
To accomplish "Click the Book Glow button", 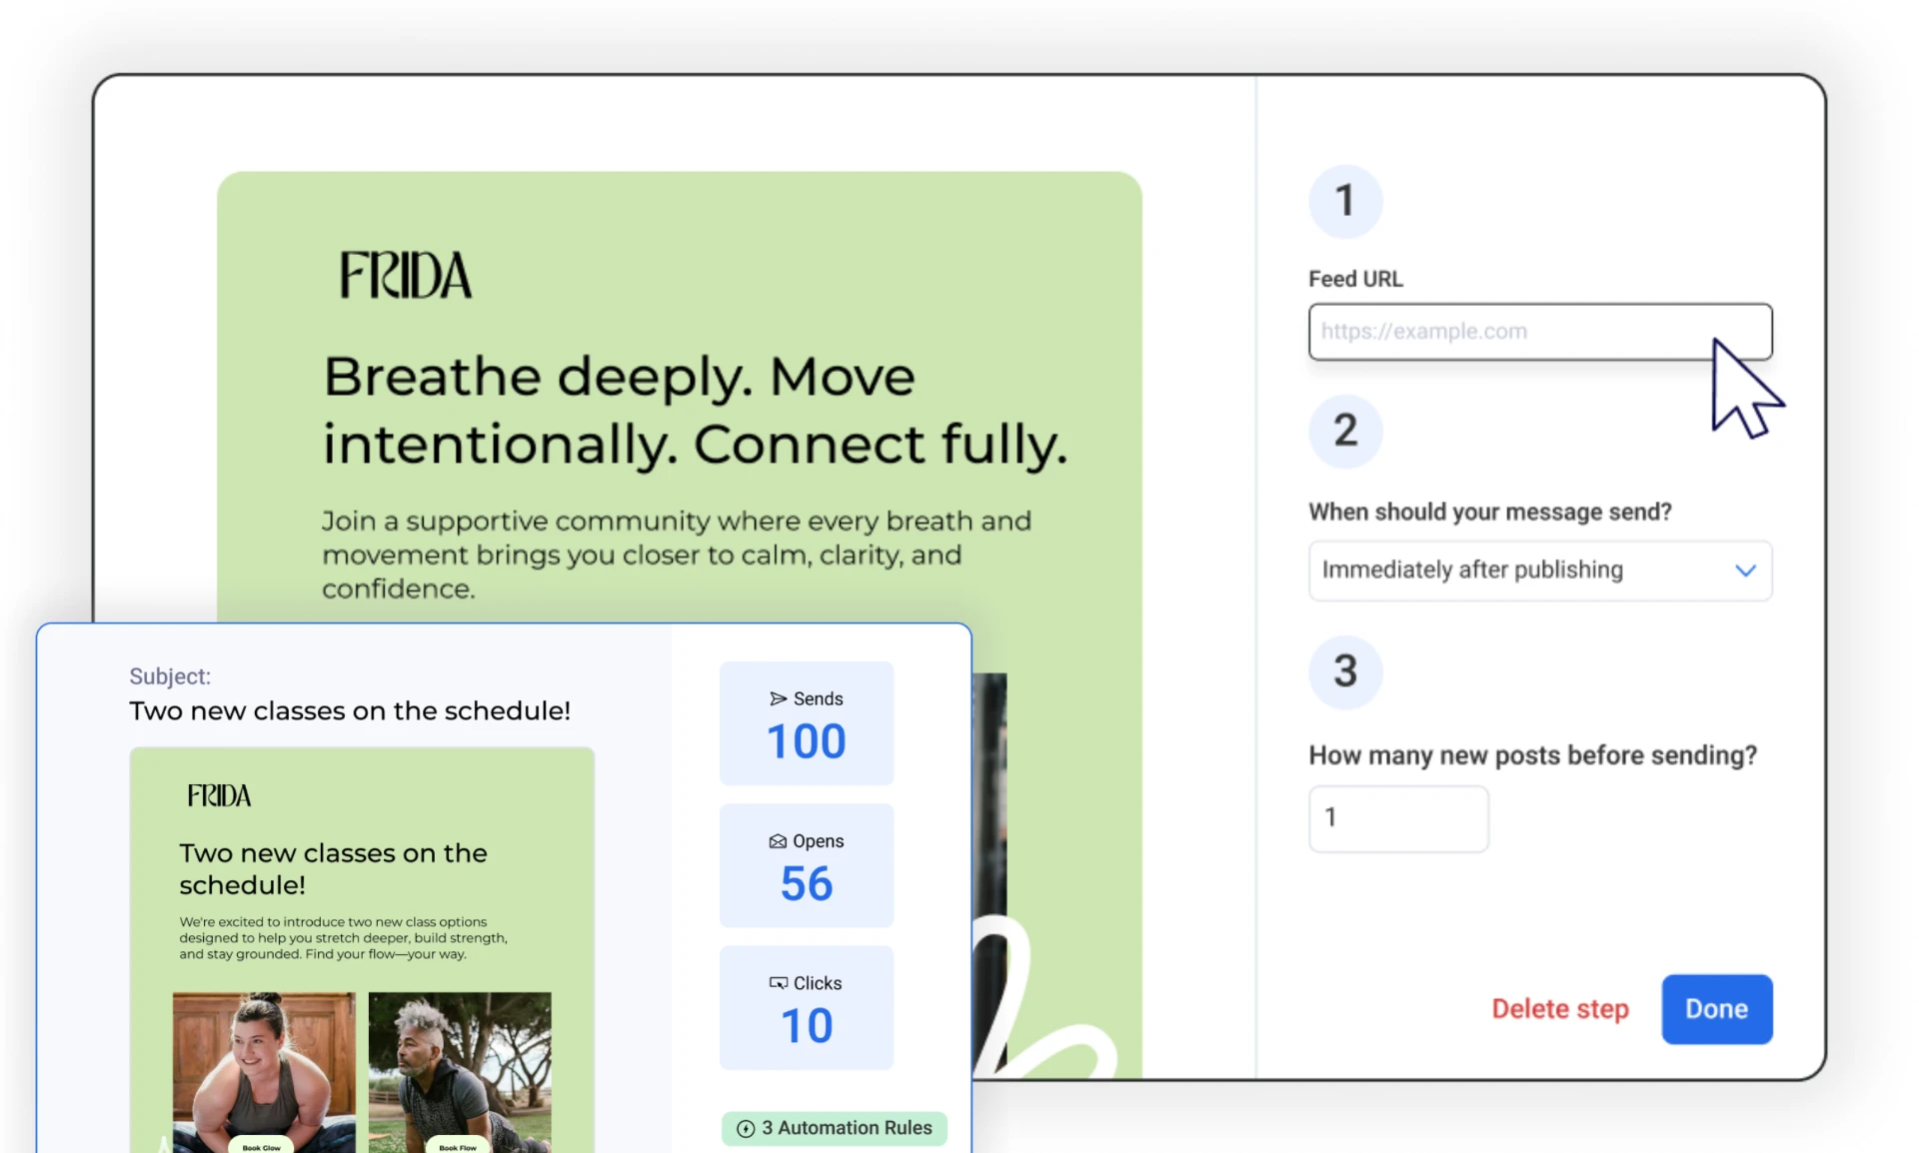I will click(262, 1146).
